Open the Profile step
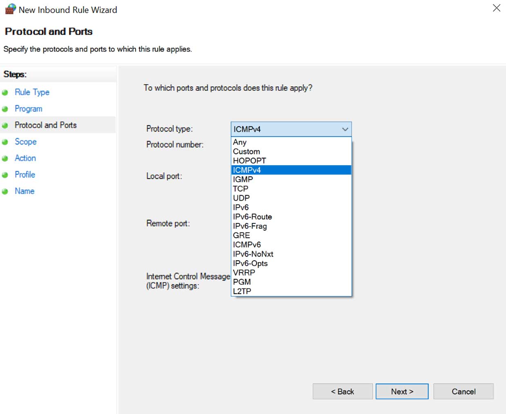506x414 pixels. tap(25, 175)
